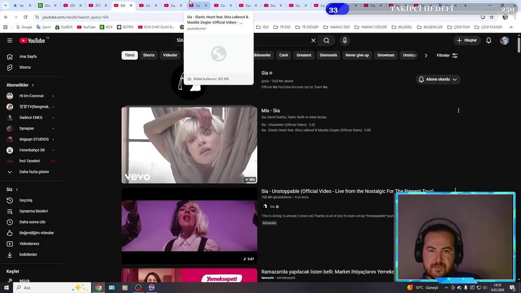The image size is (521, 293).
Task: Expand Abonelikler section chevron
Action: tap(33, 85)
